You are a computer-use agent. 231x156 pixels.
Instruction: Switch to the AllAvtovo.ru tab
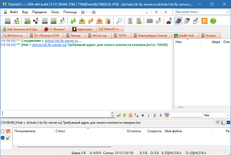tap(14, 36)
